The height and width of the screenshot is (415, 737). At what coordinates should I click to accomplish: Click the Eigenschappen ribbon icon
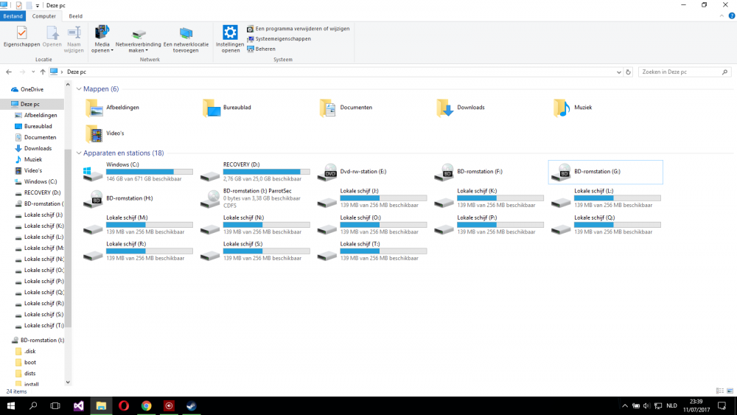tap(21, 33)
